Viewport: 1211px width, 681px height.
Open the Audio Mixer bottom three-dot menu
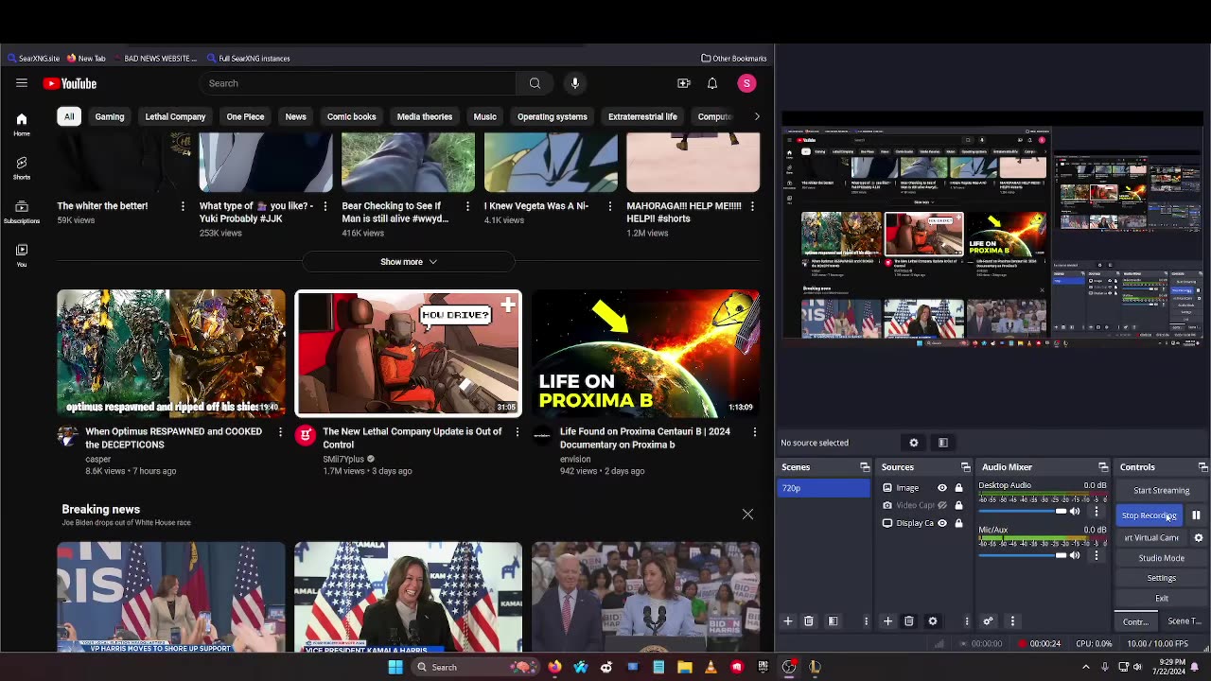[1012, 621]
